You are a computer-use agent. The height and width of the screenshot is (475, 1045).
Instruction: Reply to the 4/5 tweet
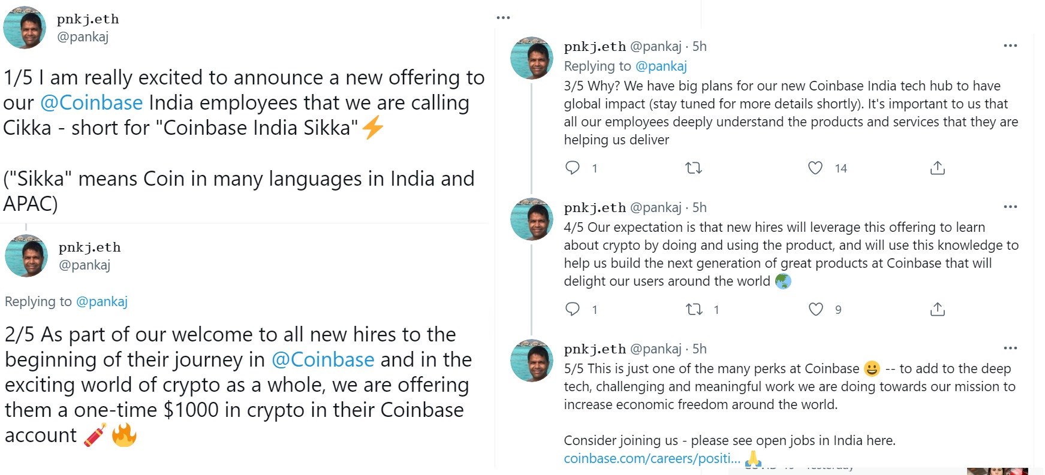(573, 309)
